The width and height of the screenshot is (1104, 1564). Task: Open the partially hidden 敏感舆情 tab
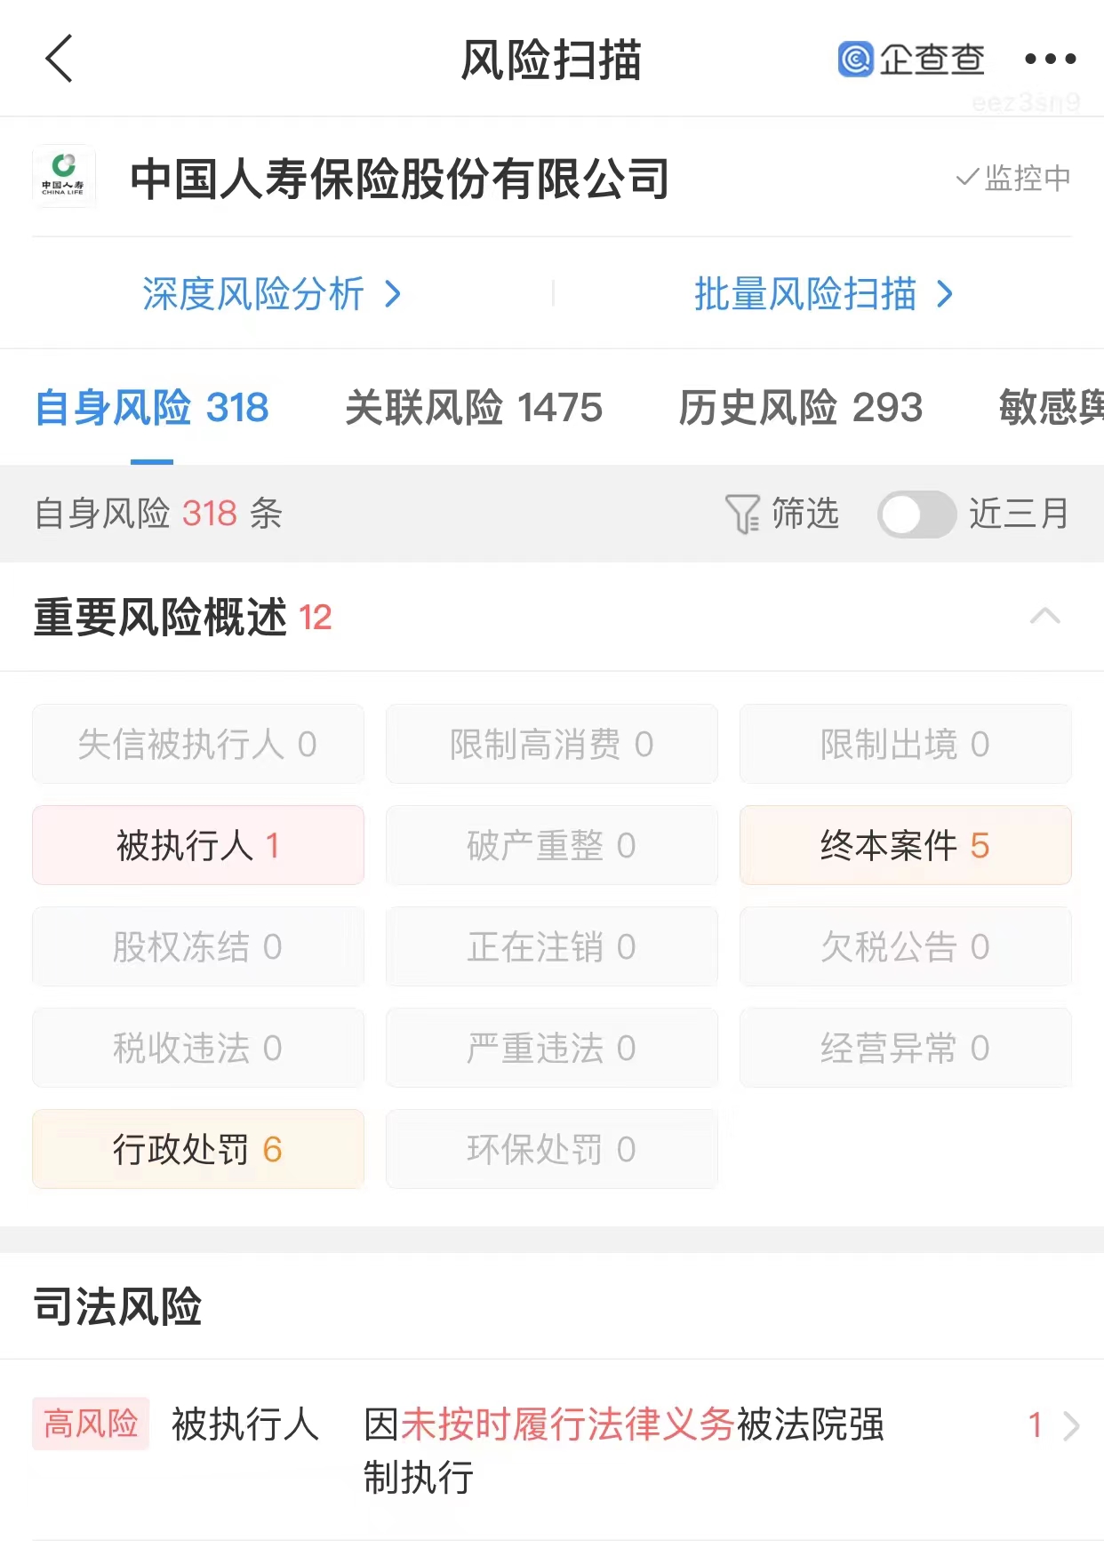[1052, 408]
